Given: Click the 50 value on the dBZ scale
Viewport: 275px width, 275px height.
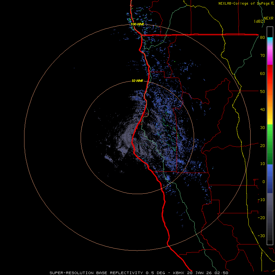Looking at the screenshot, I should tap(262, 92).
